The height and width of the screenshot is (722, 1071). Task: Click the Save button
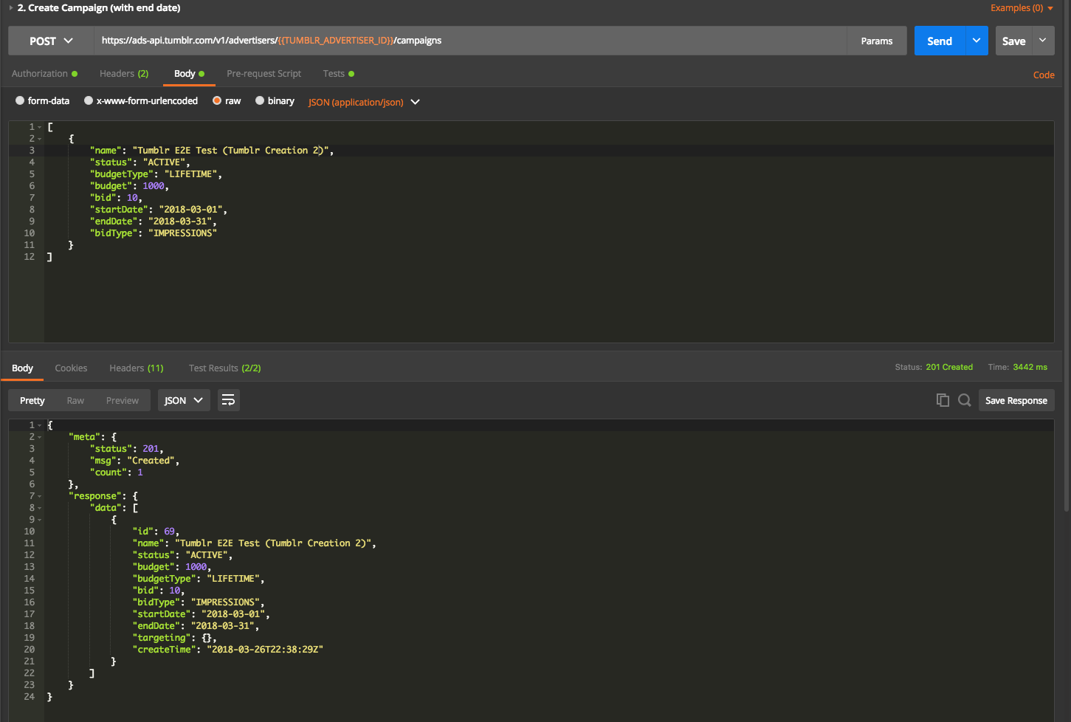click(x=1013, y=41)
